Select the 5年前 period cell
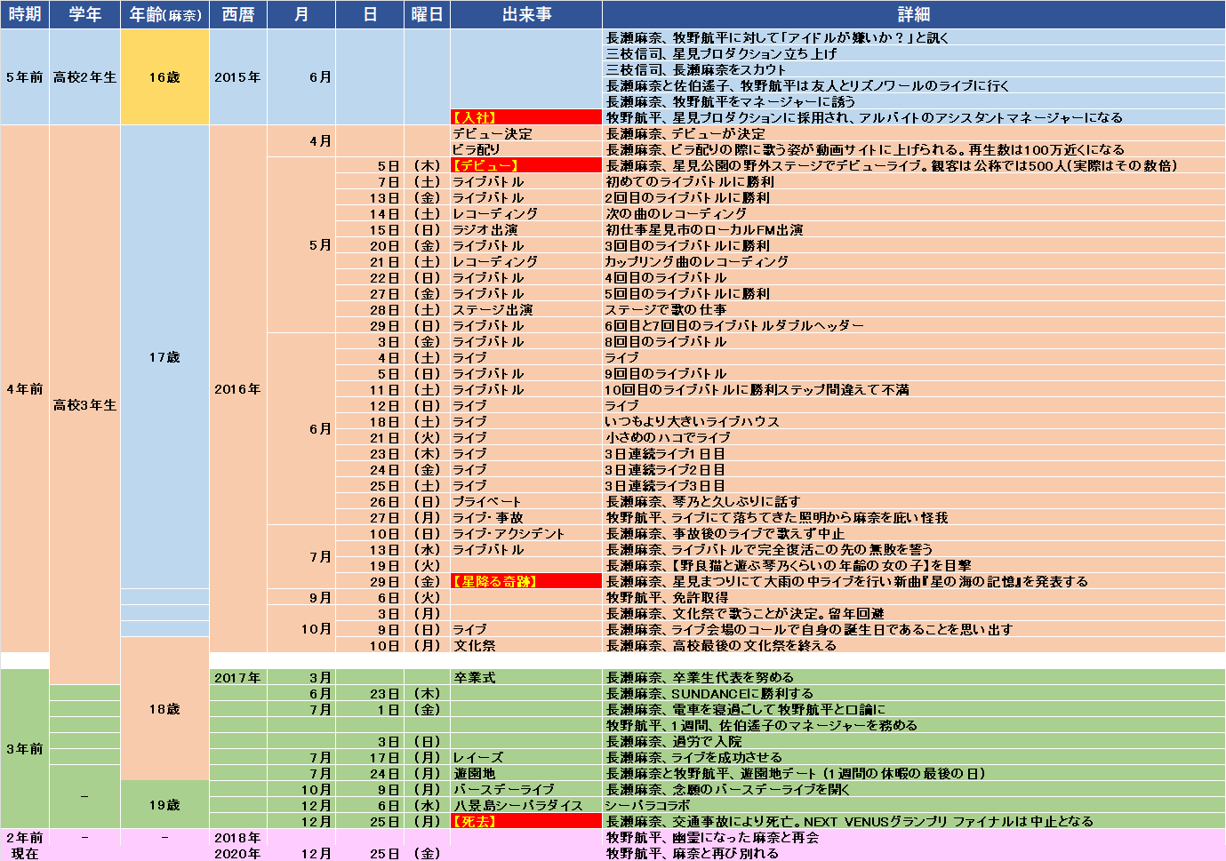 pyautogui.click(x=25, y=77)
